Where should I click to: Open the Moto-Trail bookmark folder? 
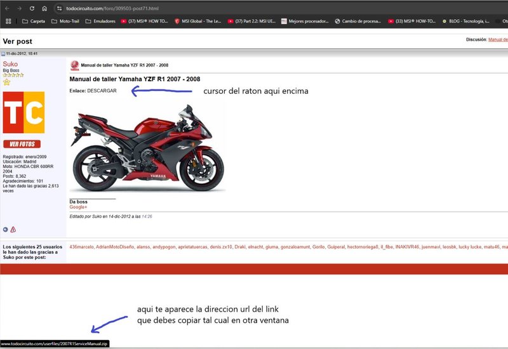click(65, 21)
